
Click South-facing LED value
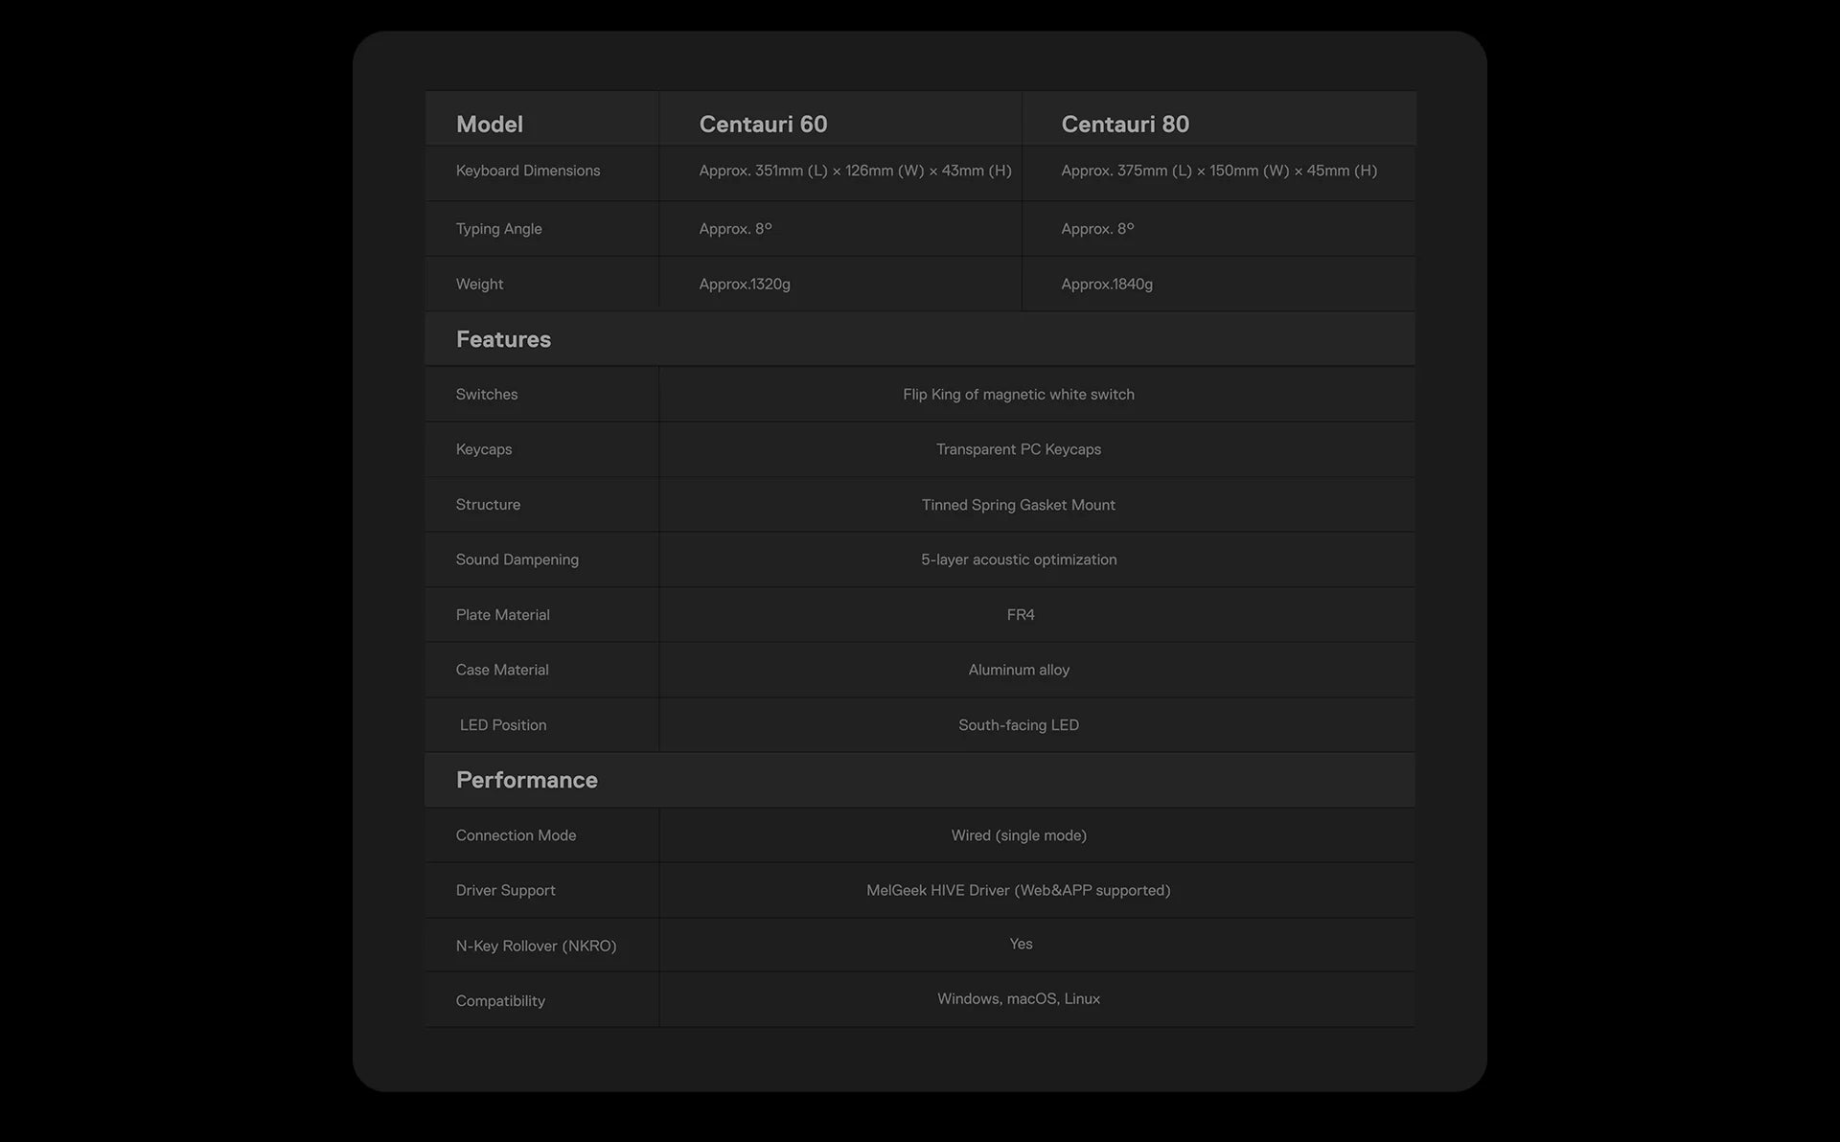point(1018,725)
